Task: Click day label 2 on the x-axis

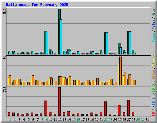Action: click(x=15, y=120)
